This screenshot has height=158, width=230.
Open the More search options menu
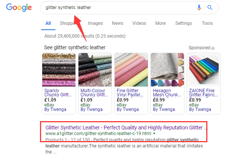(160, 23)
